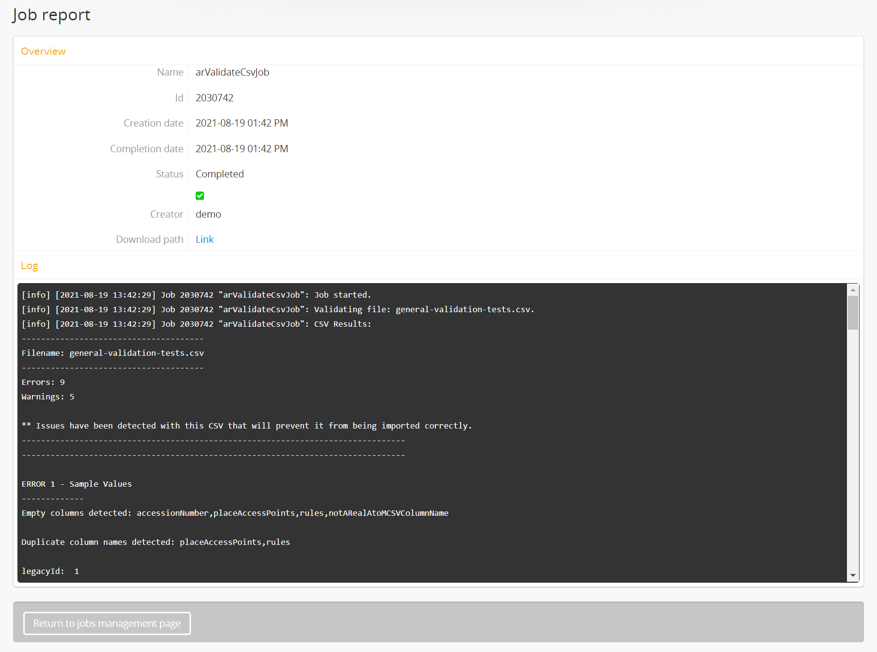The height and width of the screenshot is (652, 877).
Task: Click the 'Warnings: 5' log line
Action: pos(48,397)
